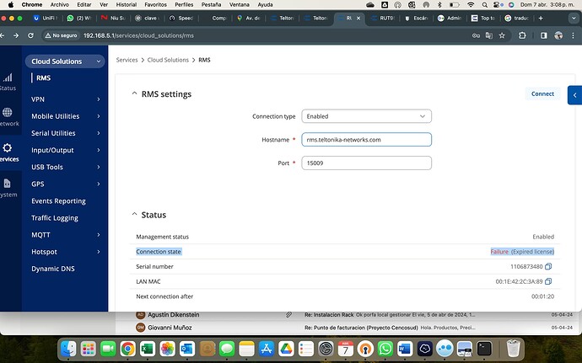Switch to the UniFi browser tab
The width and height of the screenshot is (582, 363).
pos(46,18)
